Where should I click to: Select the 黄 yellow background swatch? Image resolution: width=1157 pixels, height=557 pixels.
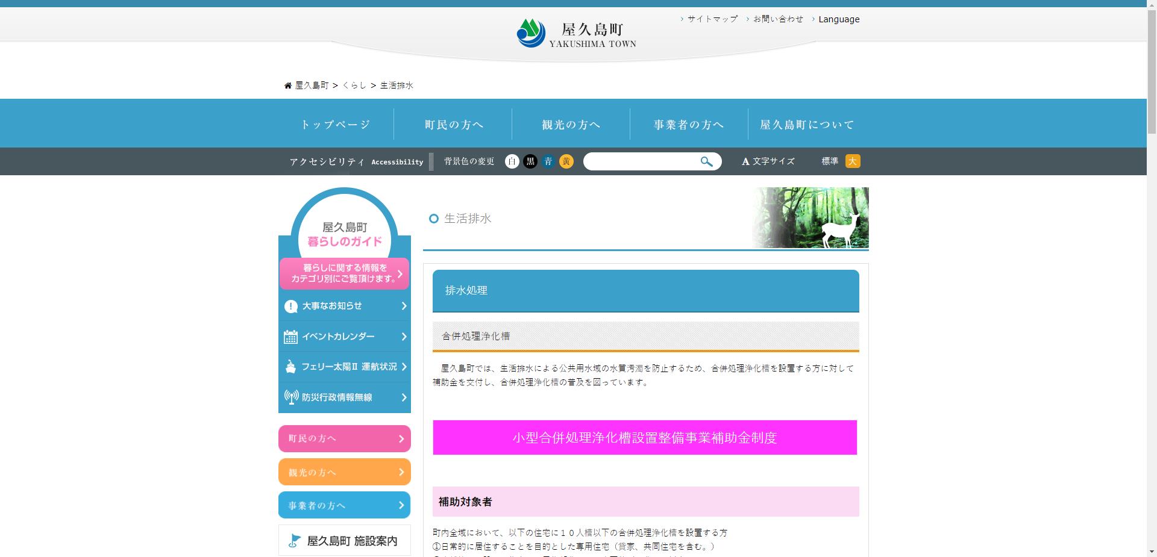tap(566, 161)
